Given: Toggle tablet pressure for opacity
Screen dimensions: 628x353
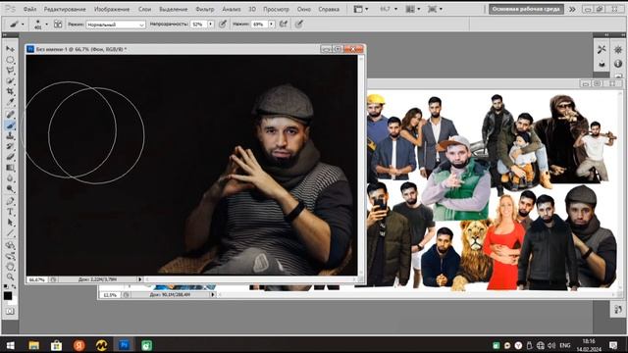Looking at the screenshot, I should pyautogui.click(x=223, y=24).
